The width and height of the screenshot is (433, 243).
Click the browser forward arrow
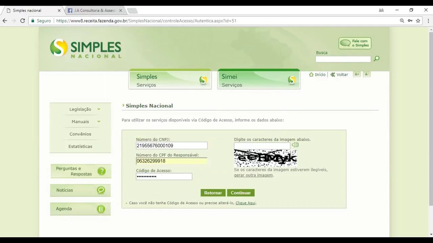coord(14,21)
